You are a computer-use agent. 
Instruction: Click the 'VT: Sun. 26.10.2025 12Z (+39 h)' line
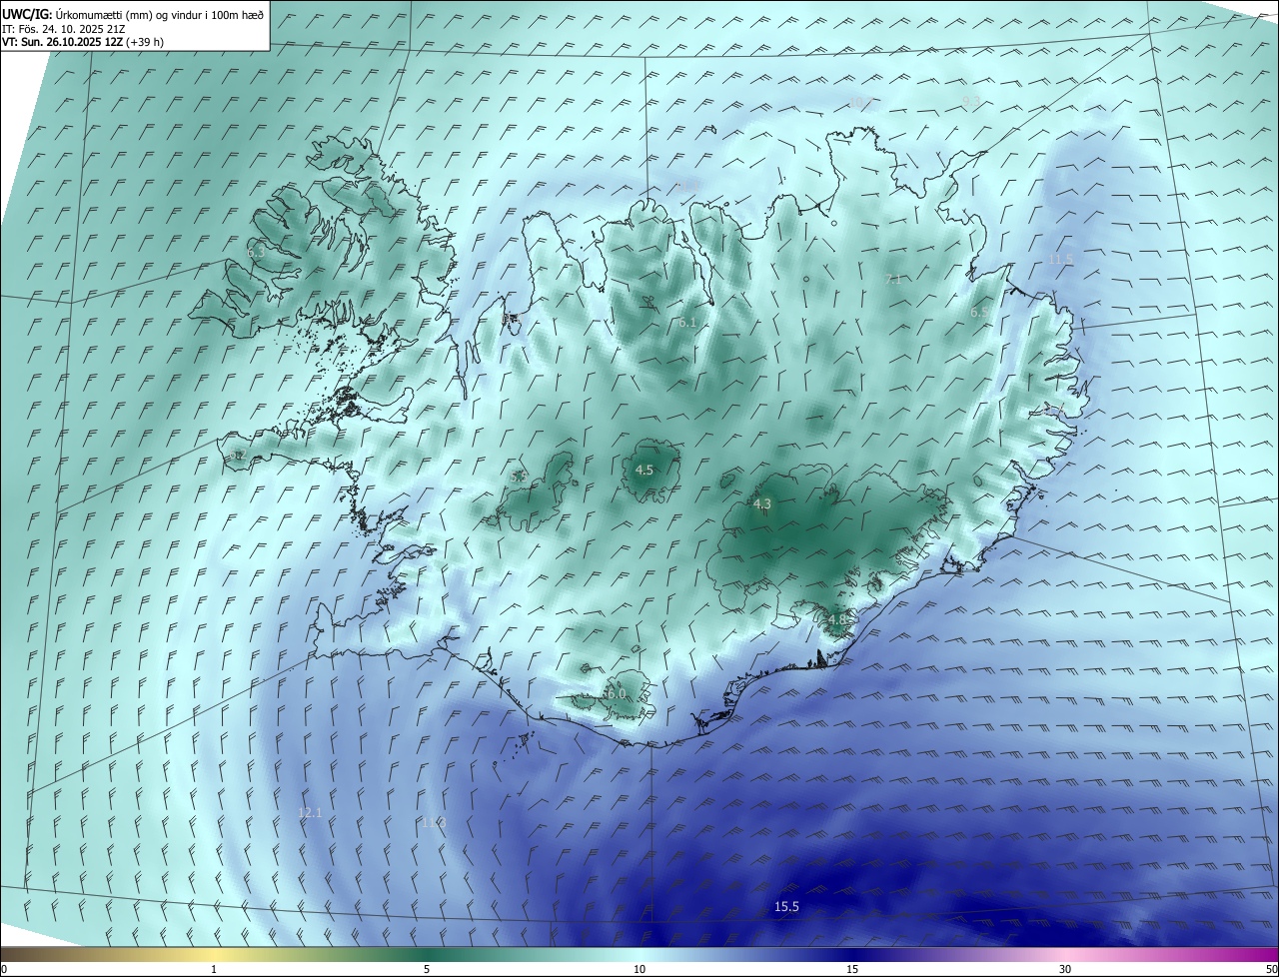83,42
